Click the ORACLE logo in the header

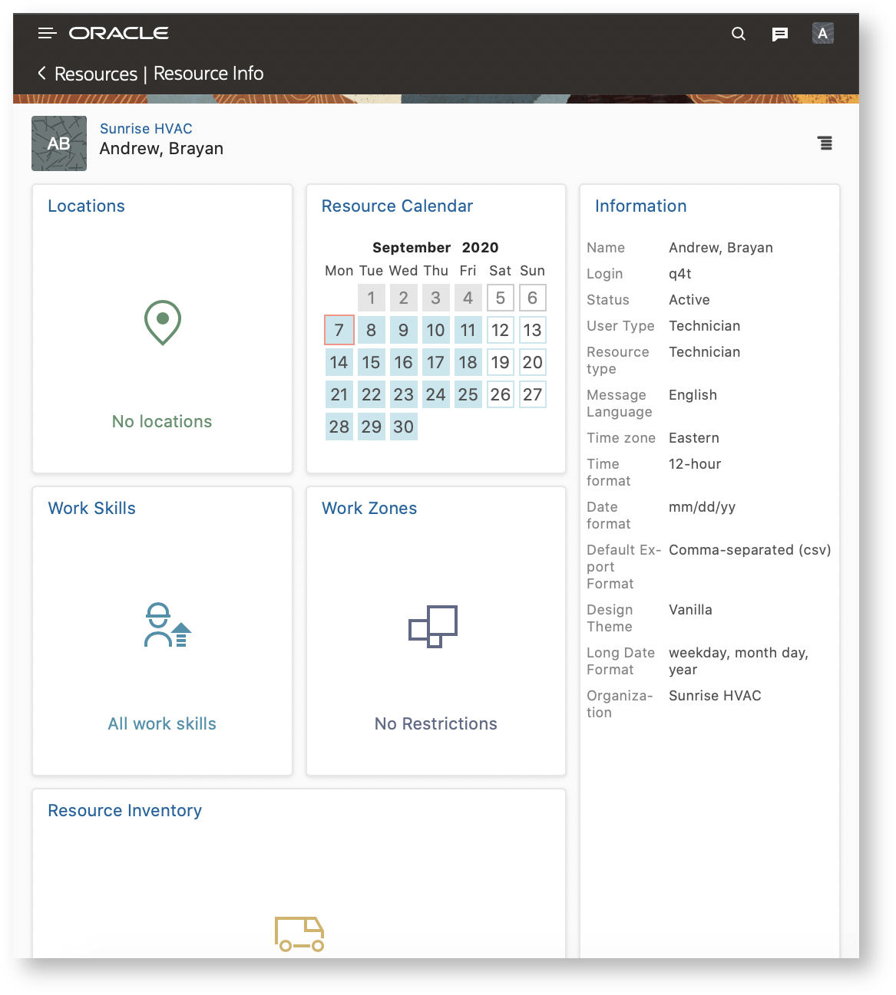(119, 33)
